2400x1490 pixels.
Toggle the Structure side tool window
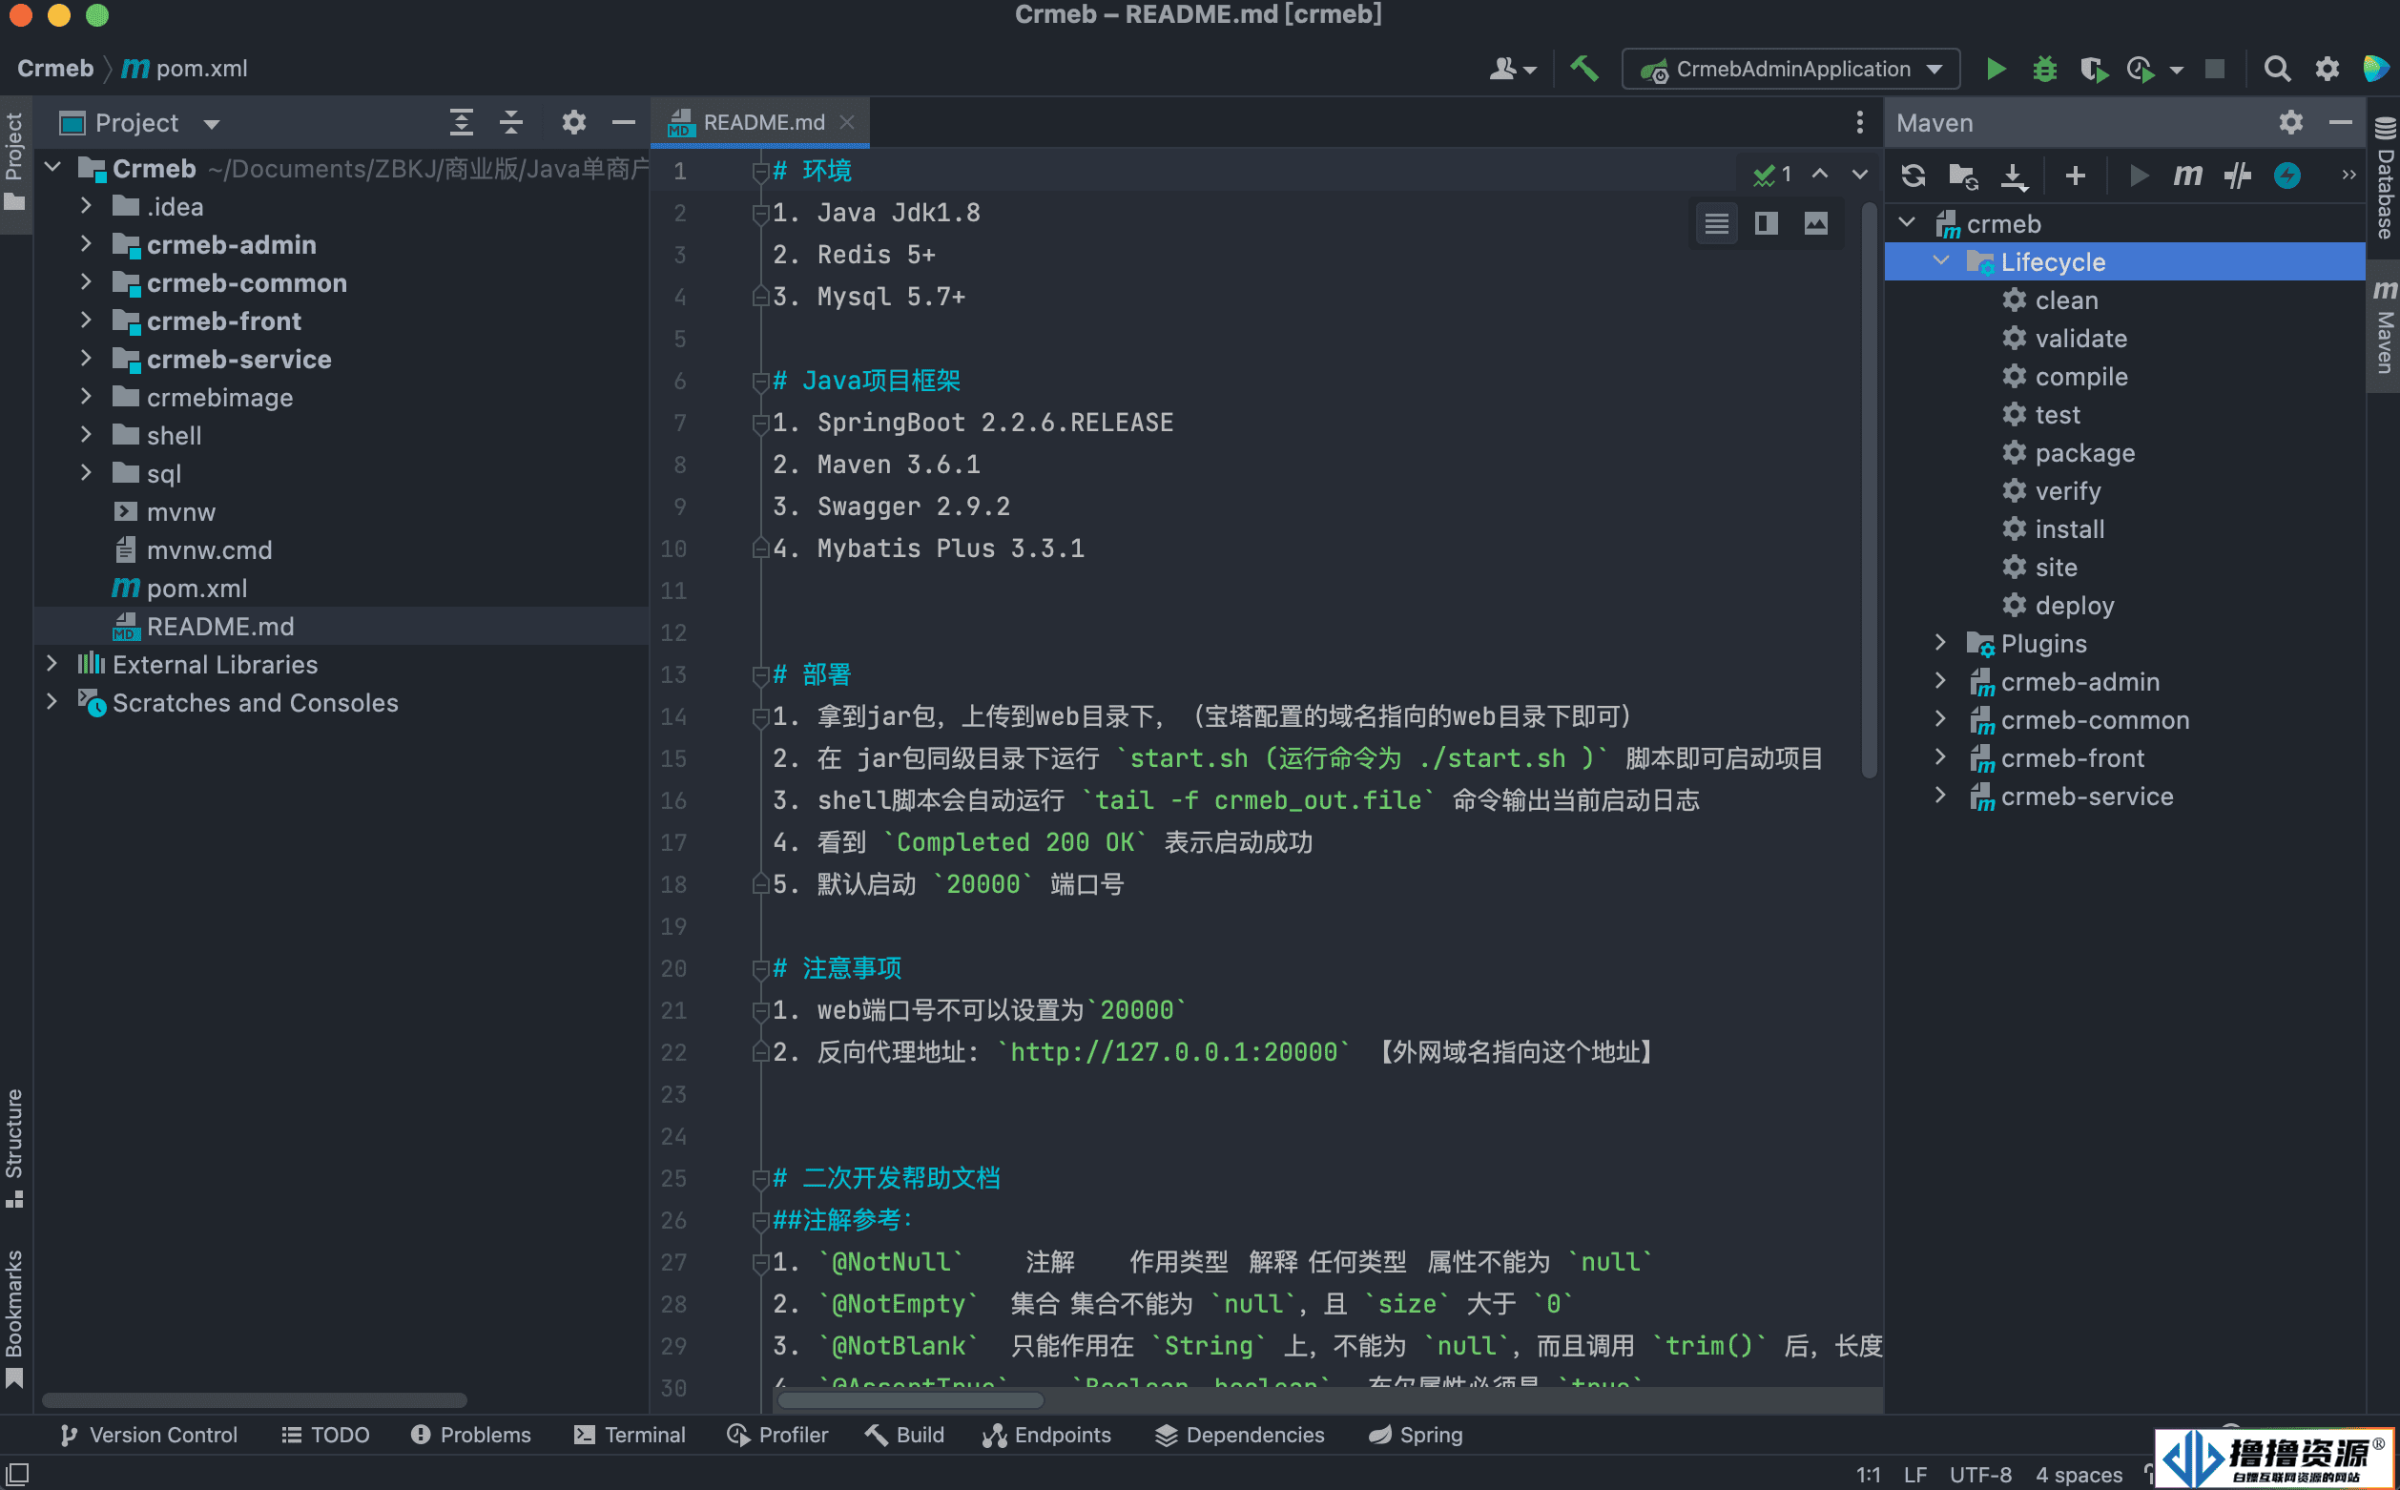point(14,1149)
